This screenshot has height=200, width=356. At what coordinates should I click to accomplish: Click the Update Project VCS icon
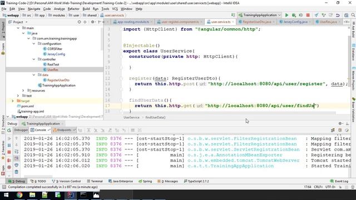tap(317, 15)
